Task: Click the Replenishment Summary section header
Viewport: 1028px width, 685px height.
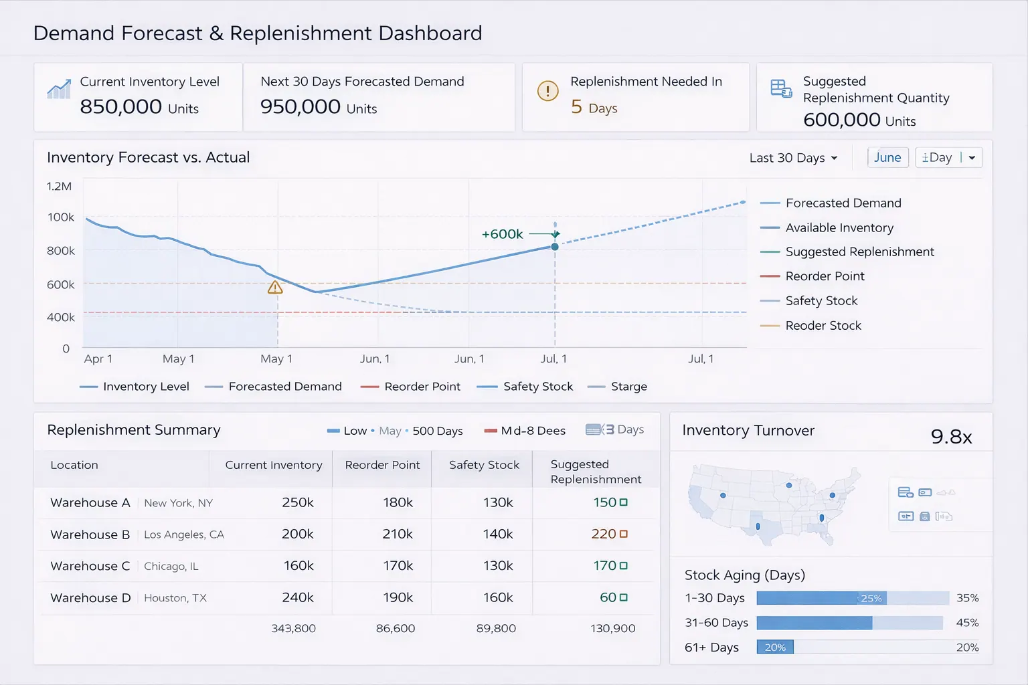Action: click(133, 430)
